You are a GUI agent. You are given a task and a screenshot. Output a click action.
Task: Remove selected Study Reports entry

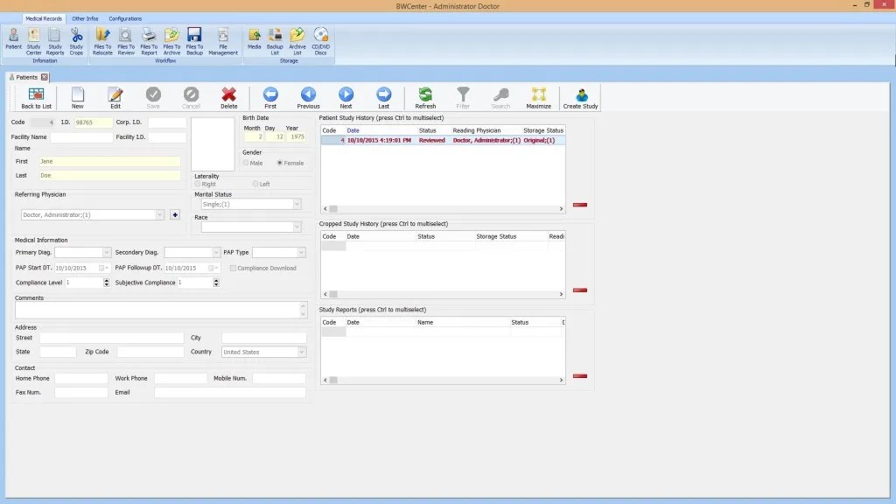click(580, 376)
